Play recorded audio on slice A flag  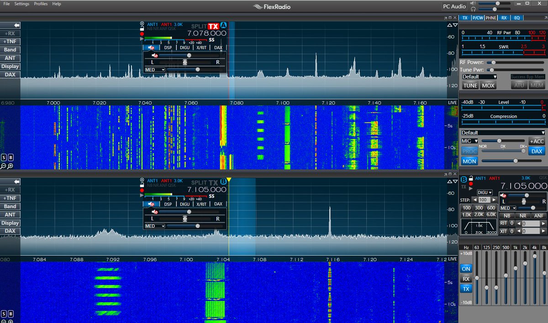tap(142, 39)
